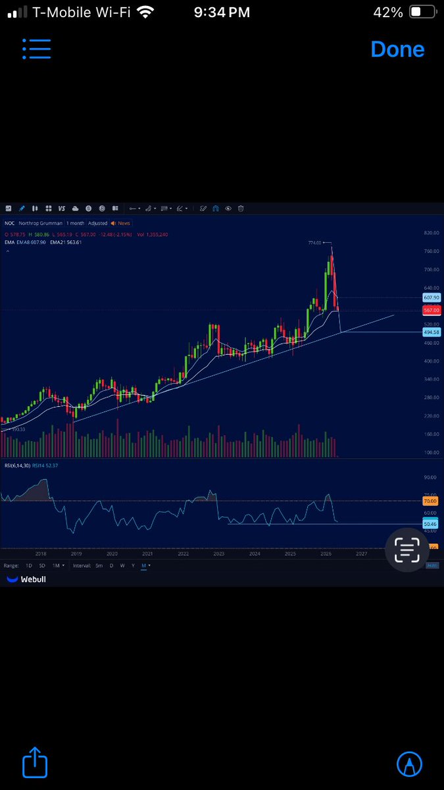The height and width of the screenshot is (790, 444).
Task: Click the Northrop Grumman name label
Action: pyautogui.click(x=41, y=223)
